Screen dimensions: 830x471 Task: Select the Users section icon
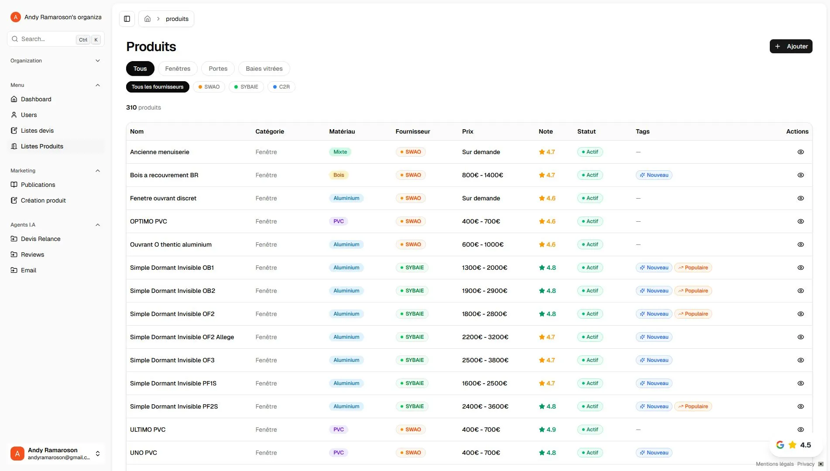[x=14, y=115]
